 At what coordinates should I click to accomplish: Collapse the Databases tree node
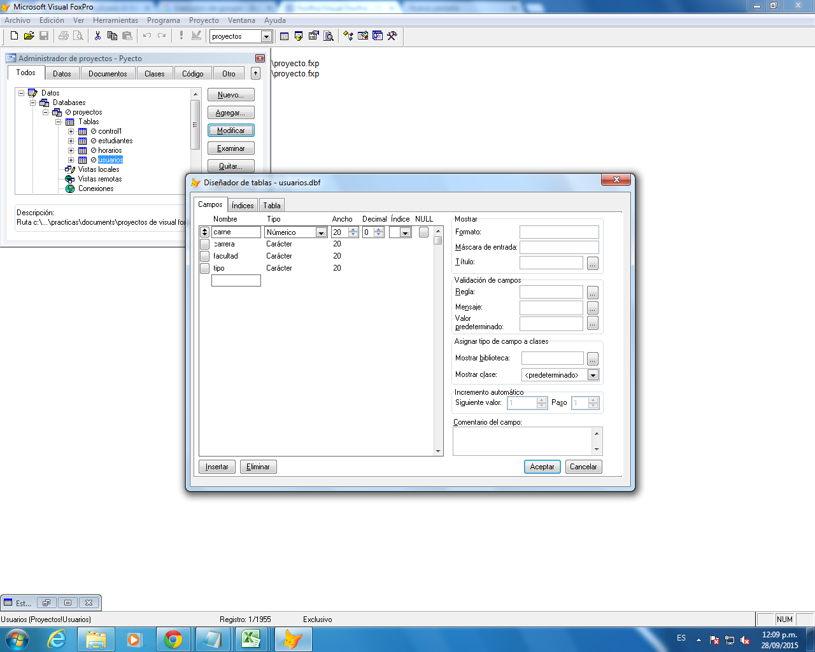point(33,103)
